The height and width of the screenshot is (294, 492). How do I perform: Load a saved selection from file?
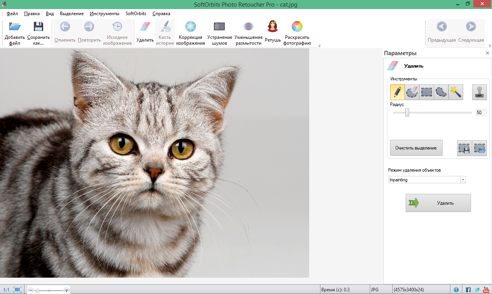click(x=480, y=148)
